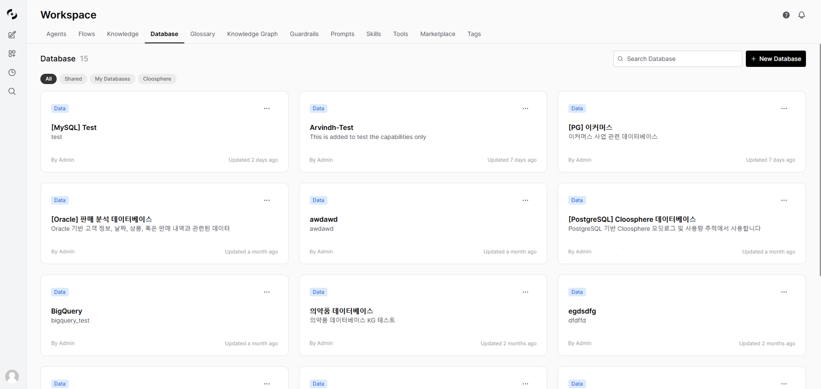Open the more options menu for 의약품 데이터베이스

[x=525, y=292]
